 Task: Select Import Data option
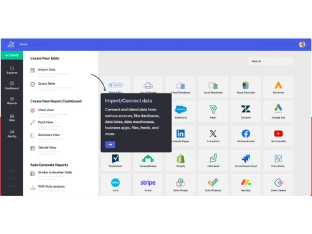coord(46,70)
